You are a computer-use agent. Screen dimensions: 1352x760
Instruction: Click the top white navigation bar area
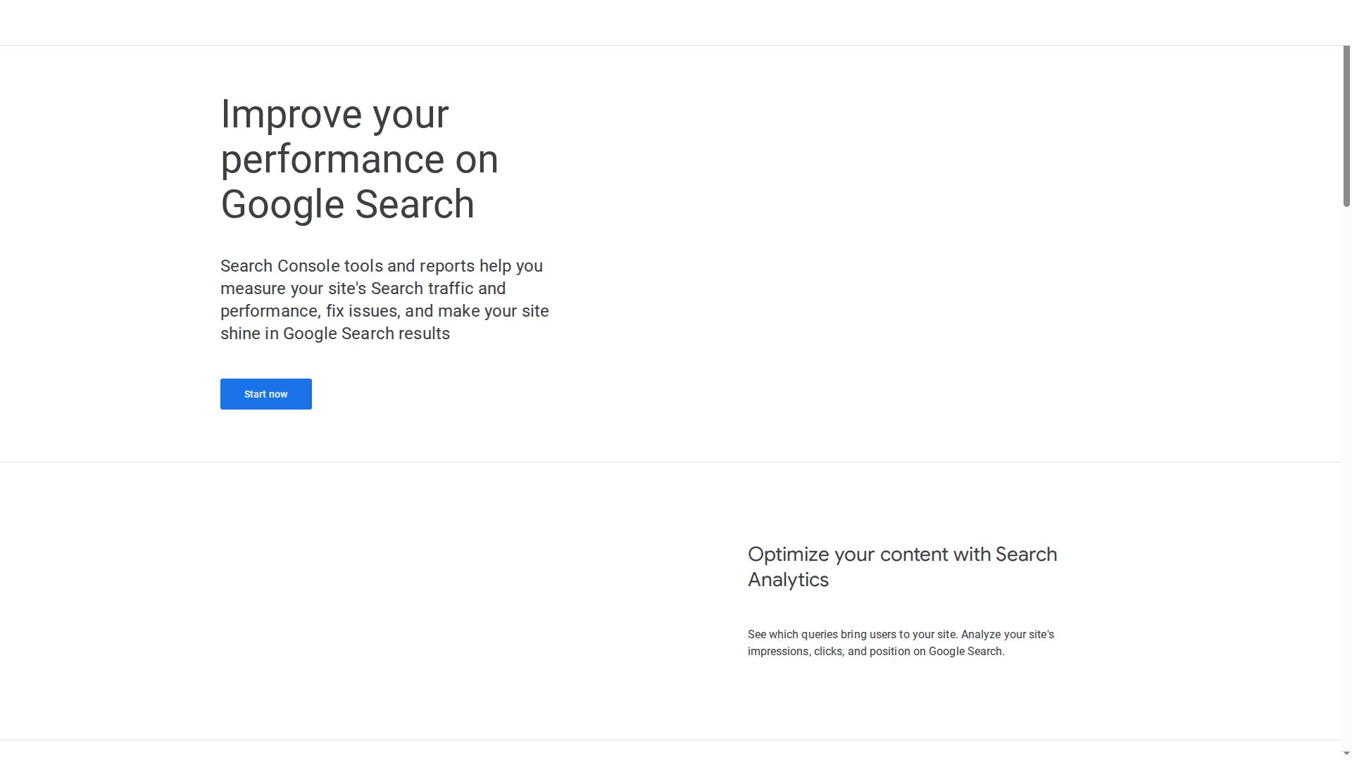click(x=676, y=22)
